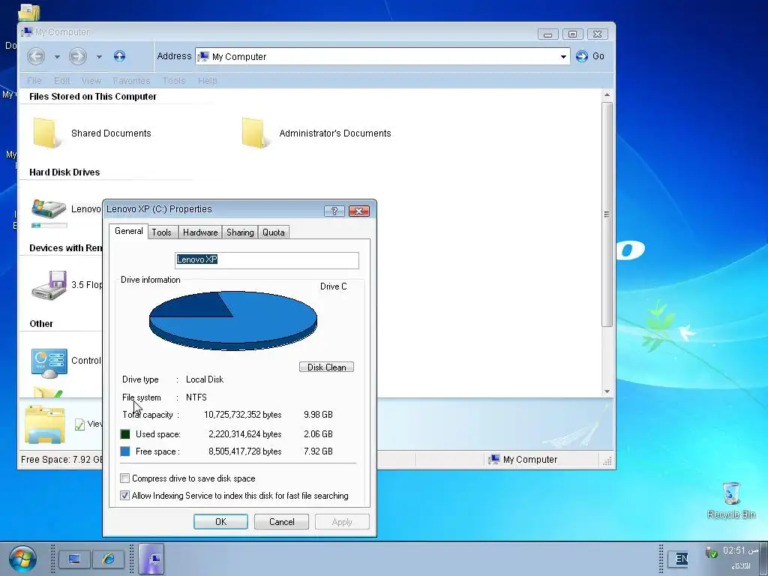The width and height of the screenshot is (768, 576).
Task: Click the Disk Clean button
Action: 327,367
